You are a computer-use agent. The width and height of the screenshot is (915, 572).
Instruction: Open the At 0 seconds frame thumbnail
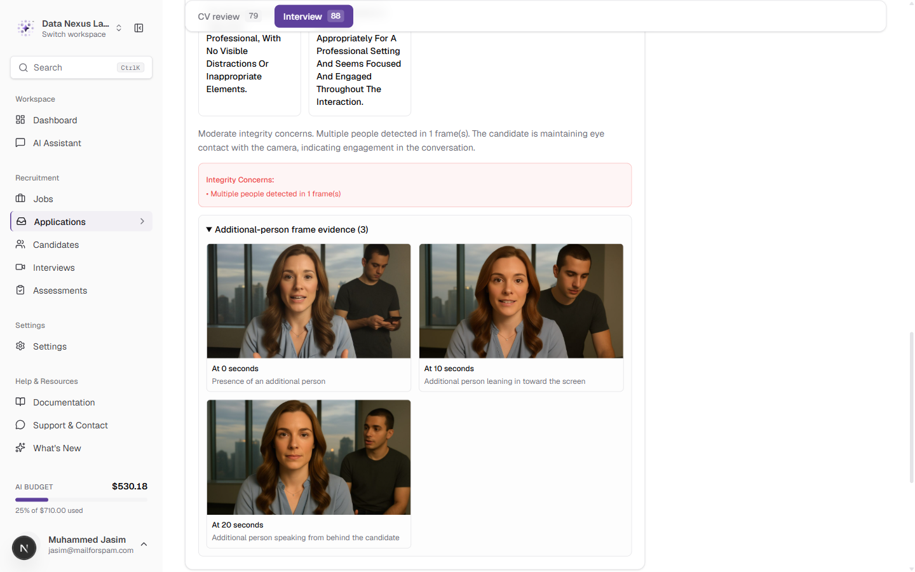(309, 301)
